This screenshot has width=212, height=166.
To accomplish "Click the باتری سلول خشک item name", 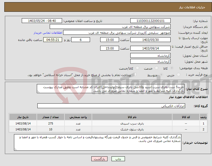I will 132,130.
